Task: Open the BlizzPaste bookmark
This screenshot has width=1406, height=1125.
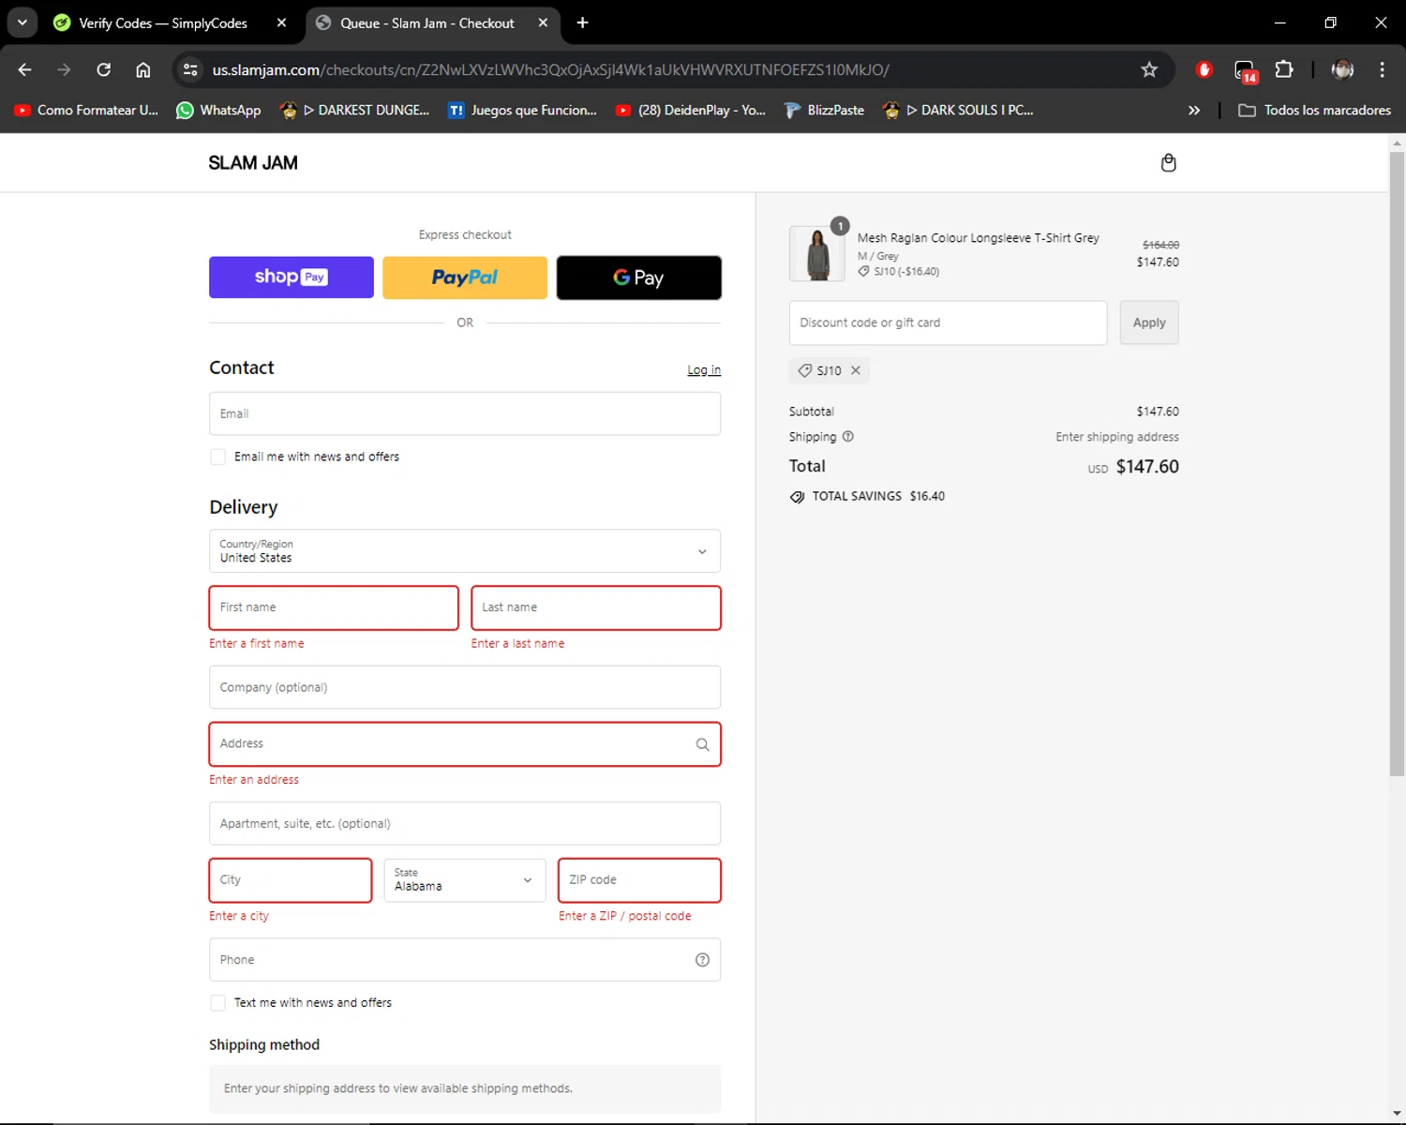Action: click(824, 110)
